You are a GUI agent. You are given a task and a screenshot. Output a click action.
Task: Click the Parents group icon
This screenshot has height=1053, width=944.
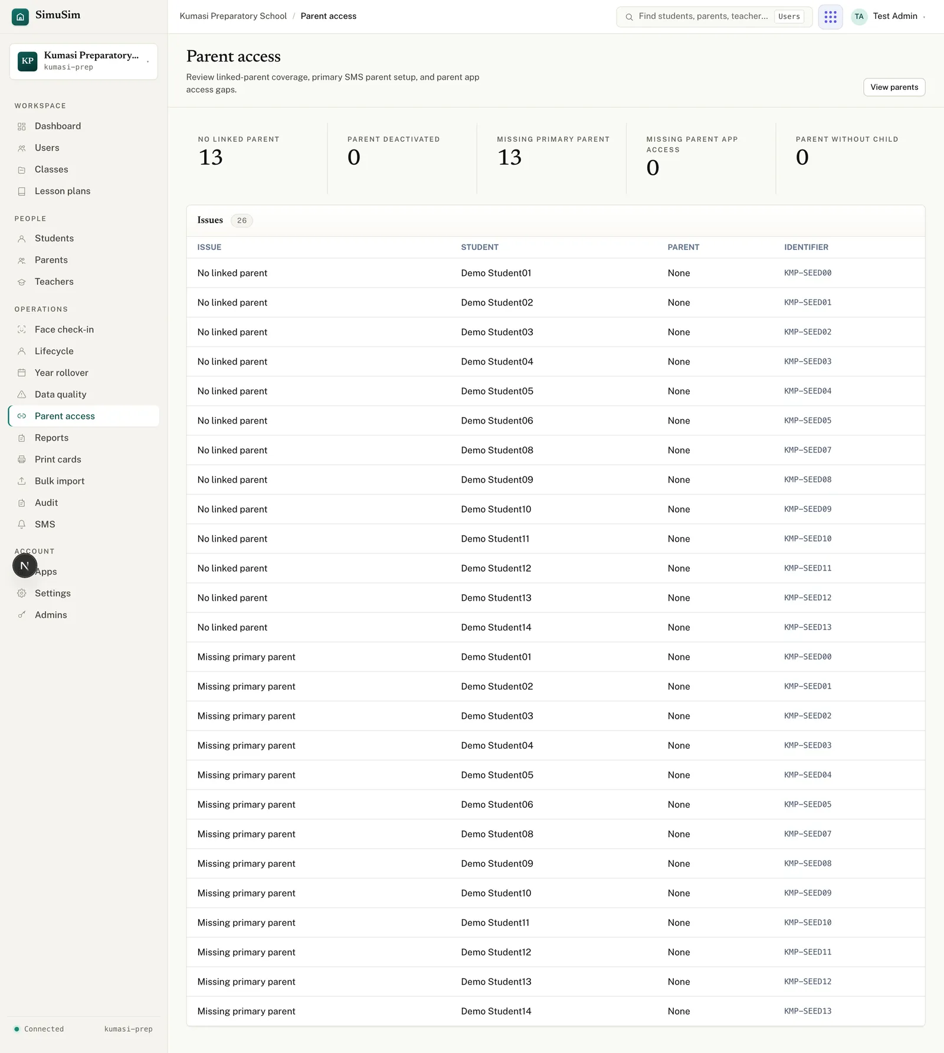point(22,260)
